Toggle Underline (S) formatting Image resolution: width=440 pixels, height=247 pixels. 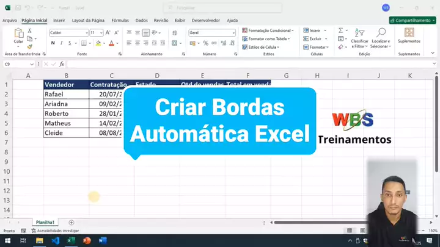click(x=69, y=43)
